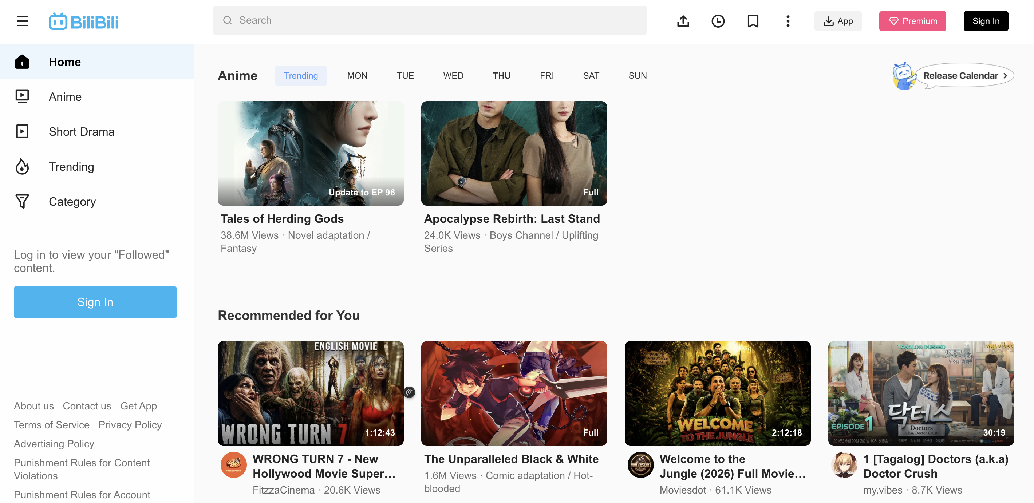Open the Contact us link

click(x=87, y=406)
